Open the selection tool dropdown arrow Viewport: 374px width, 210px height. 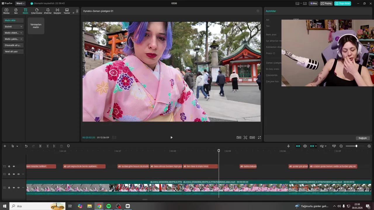pyautogui.click(x=17, y=146)
